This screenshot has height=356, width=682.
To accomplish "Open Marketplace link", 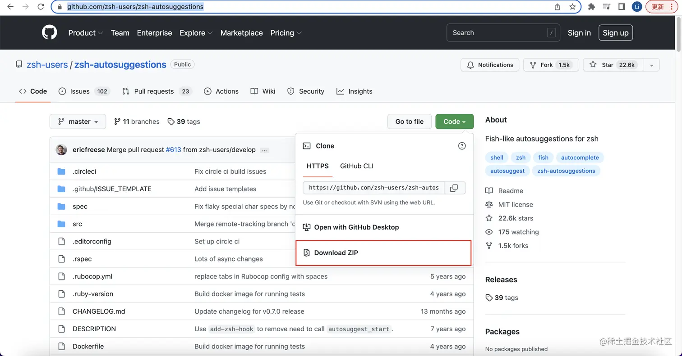I will tap(241, 33).
